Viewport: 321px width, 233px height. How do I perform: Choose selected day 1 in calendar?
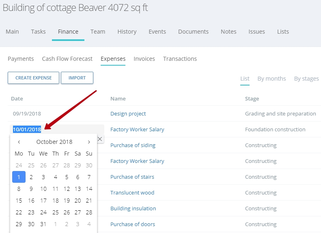(x=19, y=177)
